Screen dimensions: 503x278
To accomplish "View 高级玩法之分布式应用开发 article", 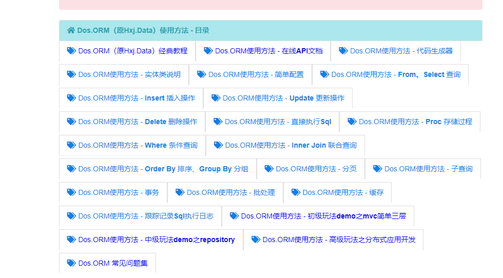I will click(x=339, y=240).
